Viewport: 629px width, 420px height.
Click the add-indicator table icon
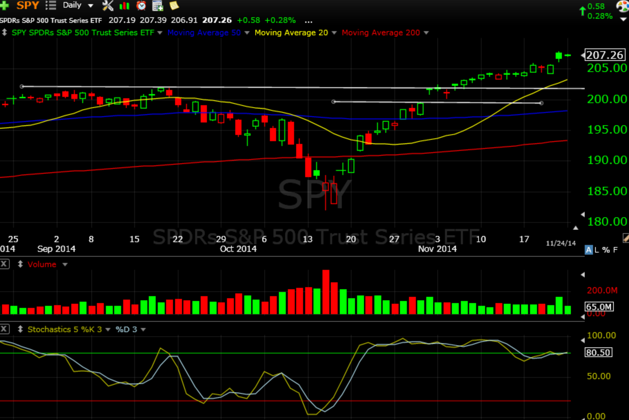click(x=157, y=6)
